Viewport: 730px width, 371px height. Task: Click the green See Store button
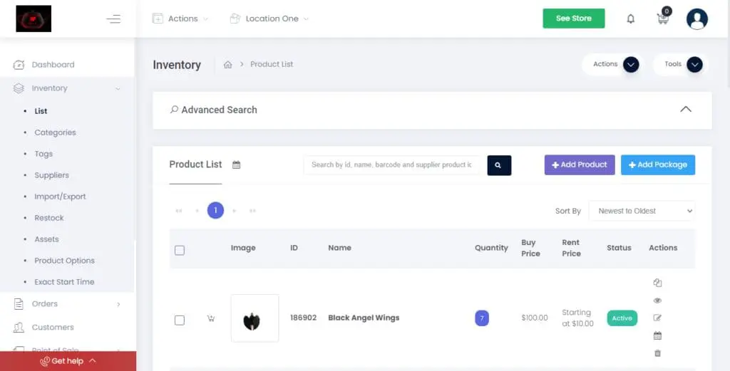coord(574,19)
